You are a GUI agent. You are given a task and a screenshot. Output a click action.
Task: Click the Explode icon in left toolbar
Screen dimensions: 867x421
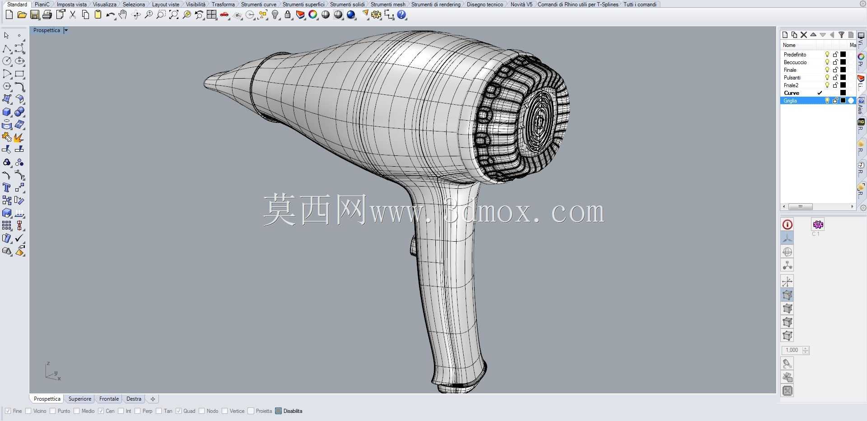[x=19, y=137]
